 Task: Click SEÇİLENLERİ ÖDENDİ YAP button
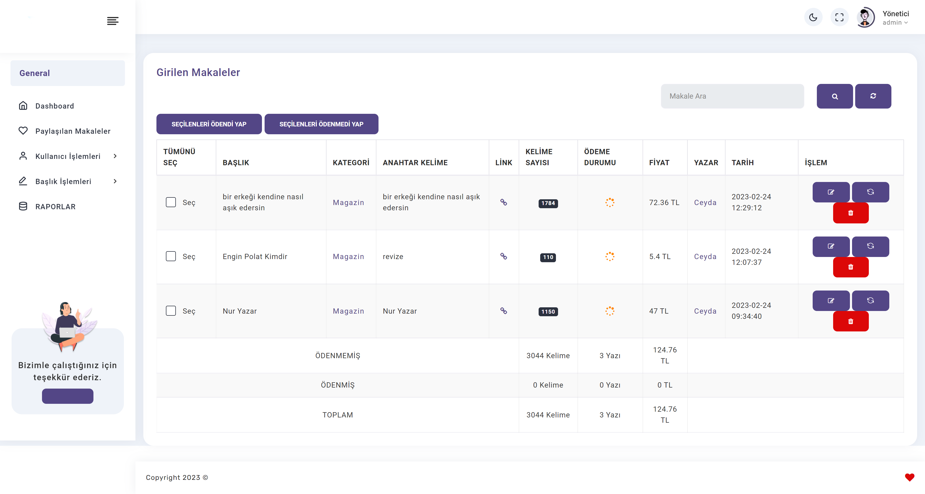click(x=209, y=124)
